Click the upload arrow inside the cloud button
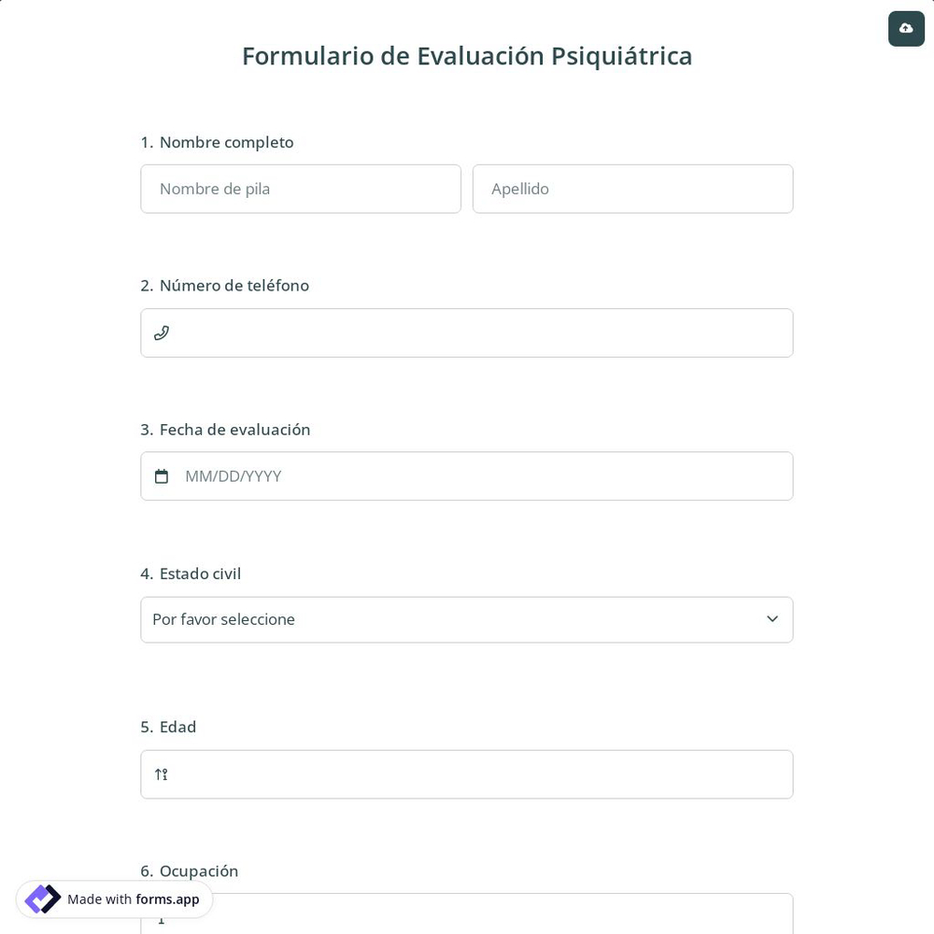 pos(906,28)
